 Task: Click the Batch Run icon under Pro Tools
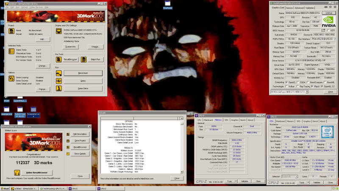coord(83,59)
